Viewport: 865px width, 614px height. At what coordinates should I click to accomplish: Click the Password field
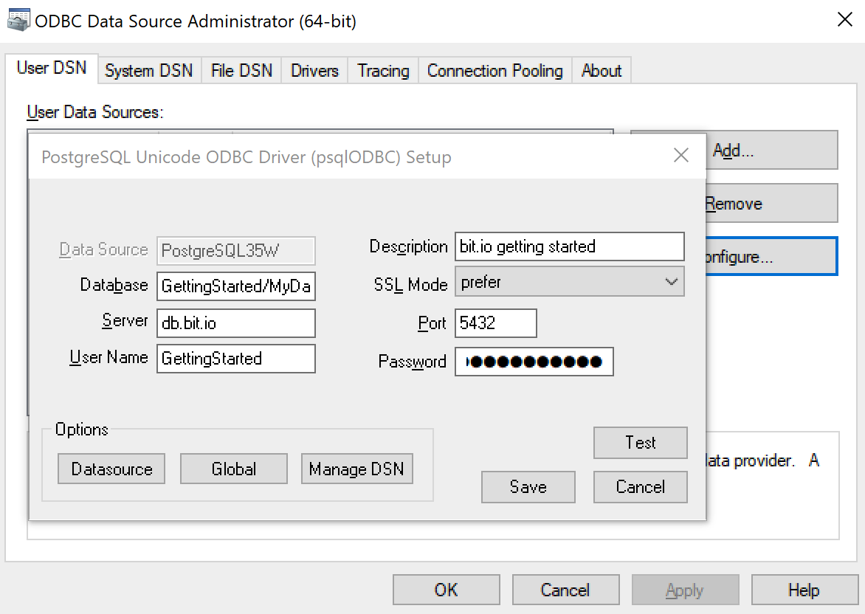[x=534, y=362]
